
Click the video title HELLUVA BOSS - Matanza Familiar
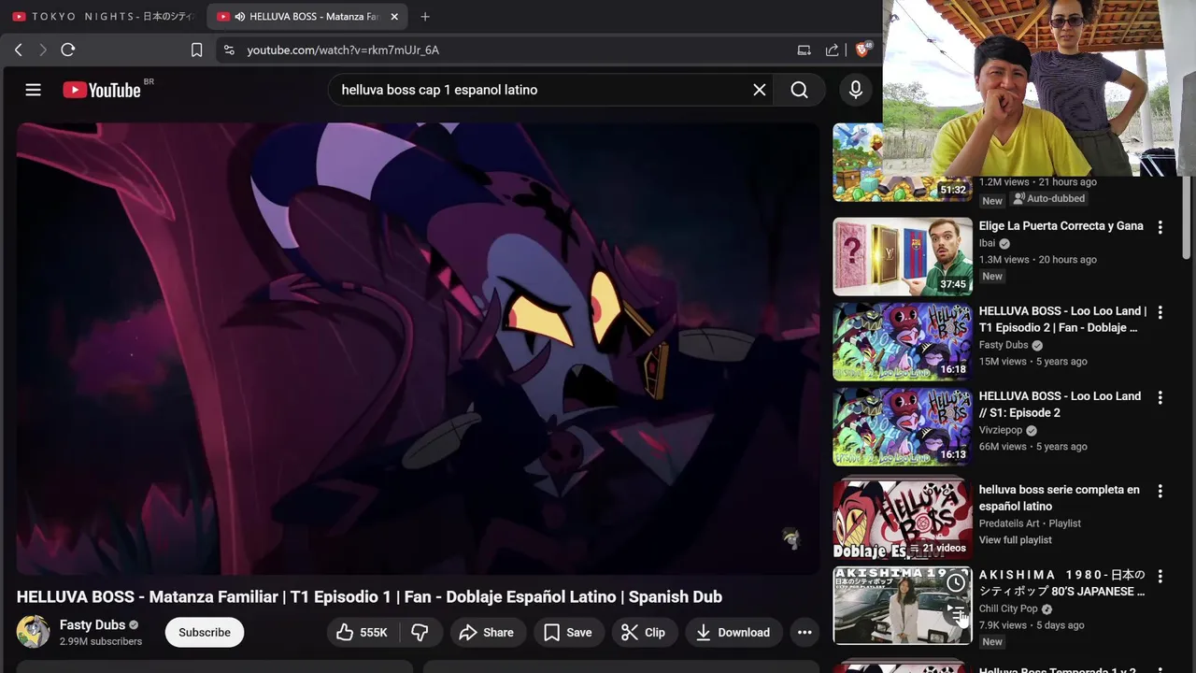pyautogui.click(x=369, y=596)
